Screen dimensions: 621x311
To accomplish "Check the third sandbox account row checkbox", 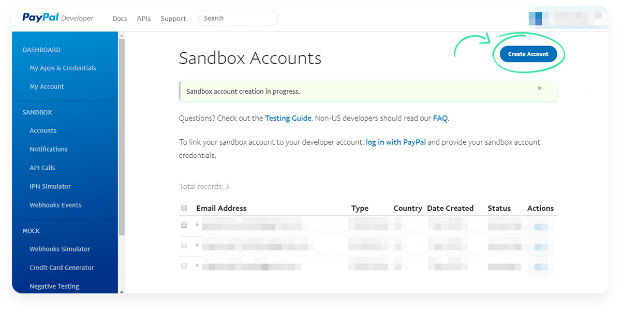I will click(184, 265).
